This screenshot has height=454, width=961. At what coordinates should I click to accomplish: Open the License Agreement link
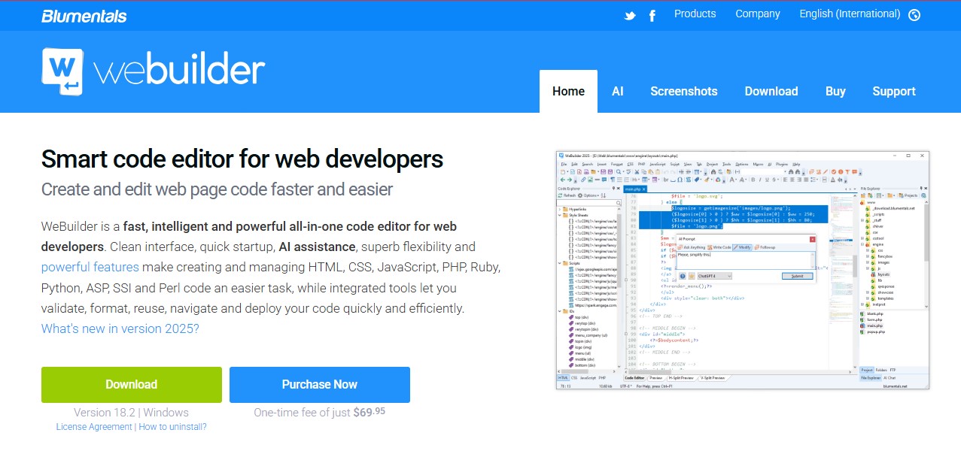94,427
